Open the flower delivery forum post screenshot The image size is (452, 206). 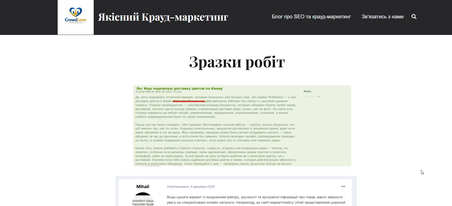[x=242, y=126]
